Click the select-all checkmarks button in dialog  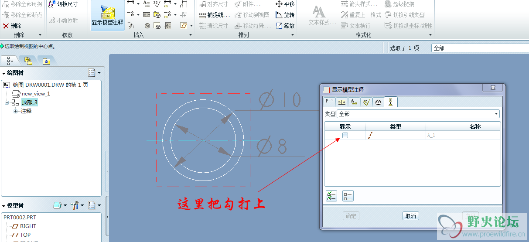point(331,196)
